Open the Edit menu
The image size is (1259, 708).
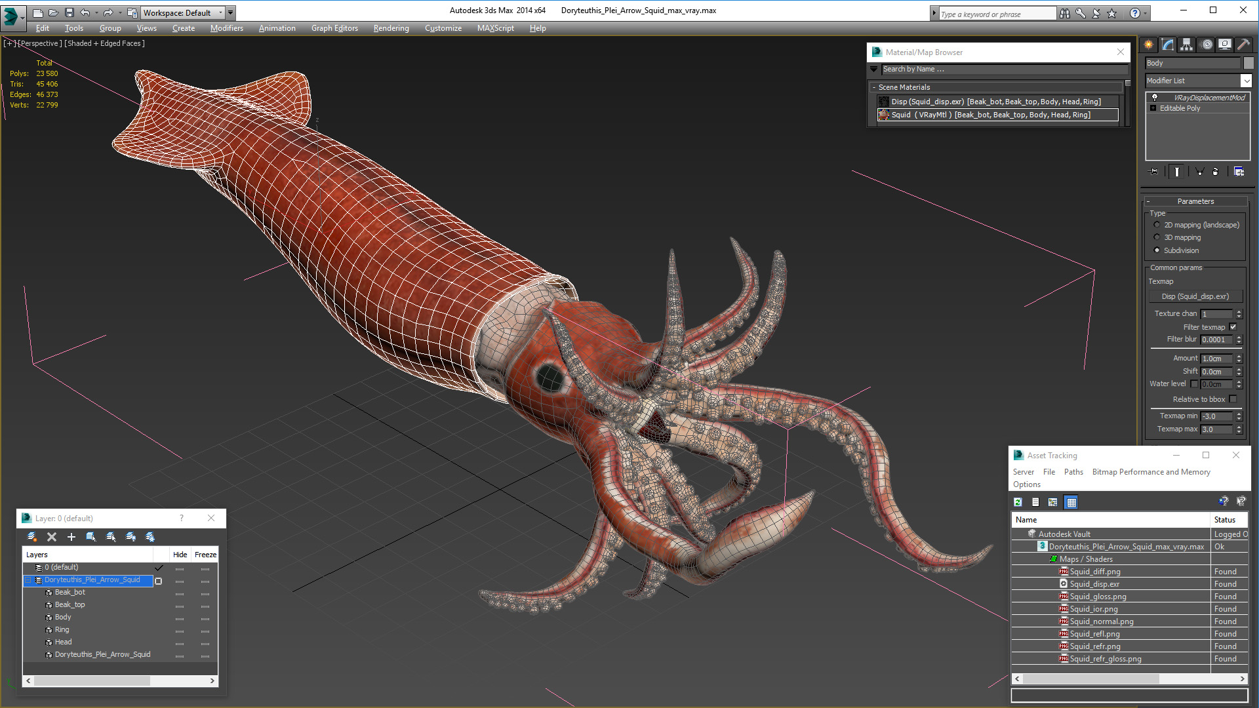pos(43,28)
